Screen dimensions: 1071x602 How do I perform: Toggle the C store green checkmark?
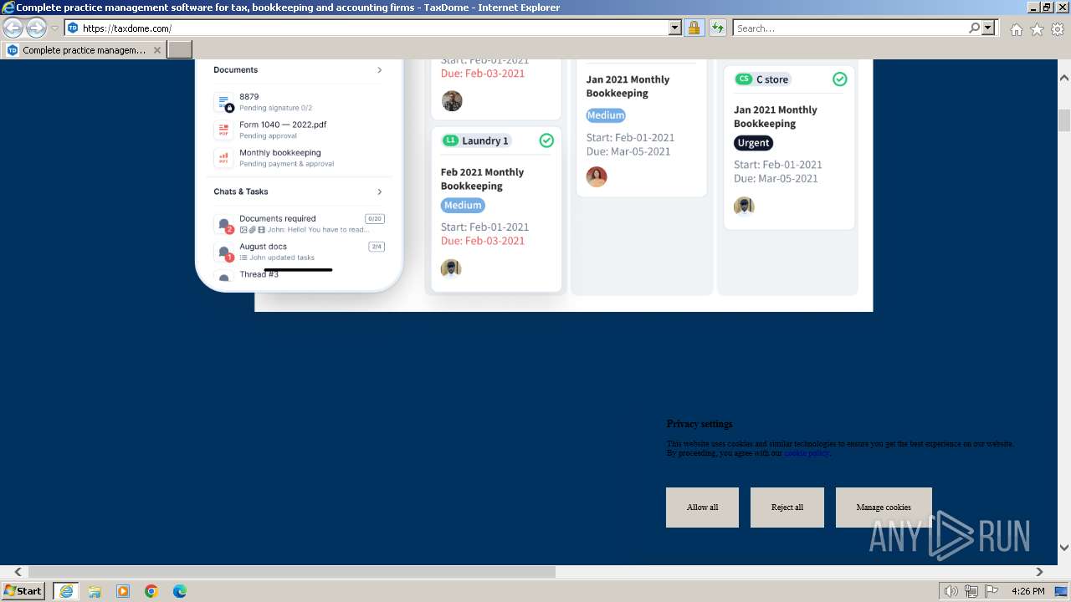coord(840,79)
